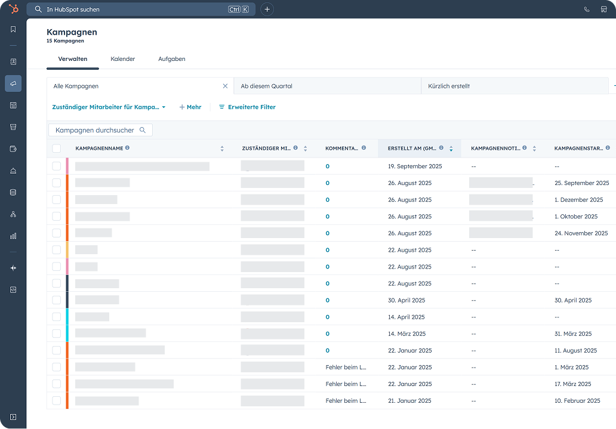This screenshot has height=429, width=616.
Task: Click the Kampagnen durchsuchen search field
Action: [96, 130]
